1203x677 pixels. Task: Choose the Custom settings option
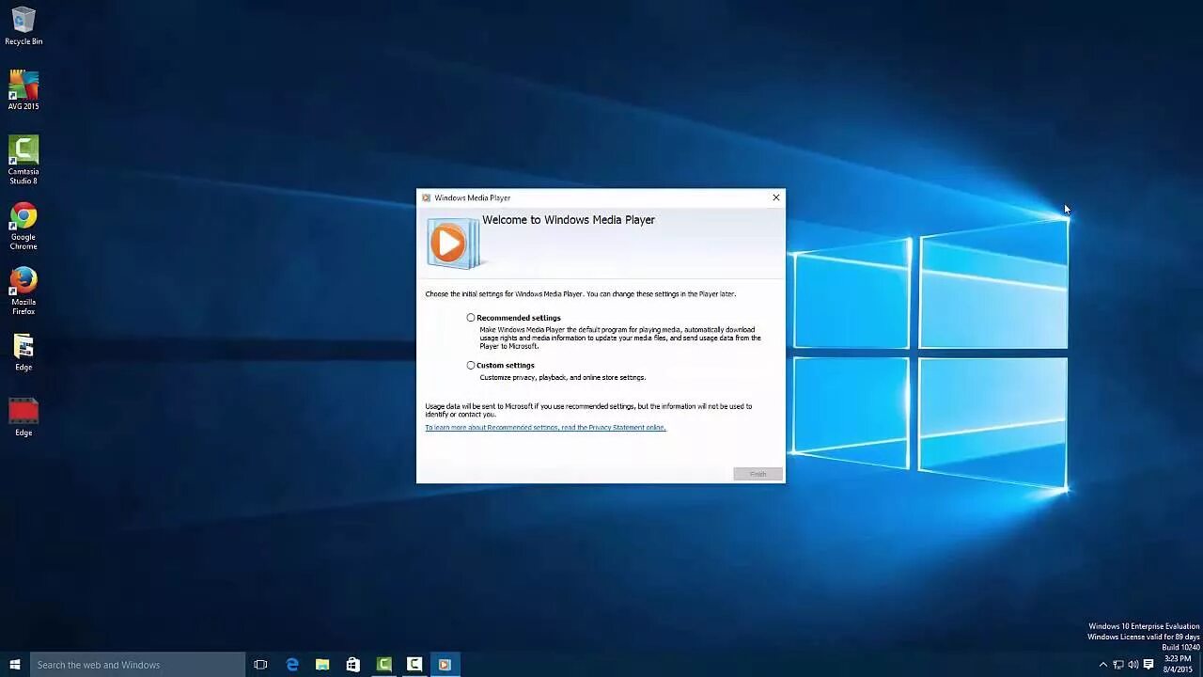471,365
